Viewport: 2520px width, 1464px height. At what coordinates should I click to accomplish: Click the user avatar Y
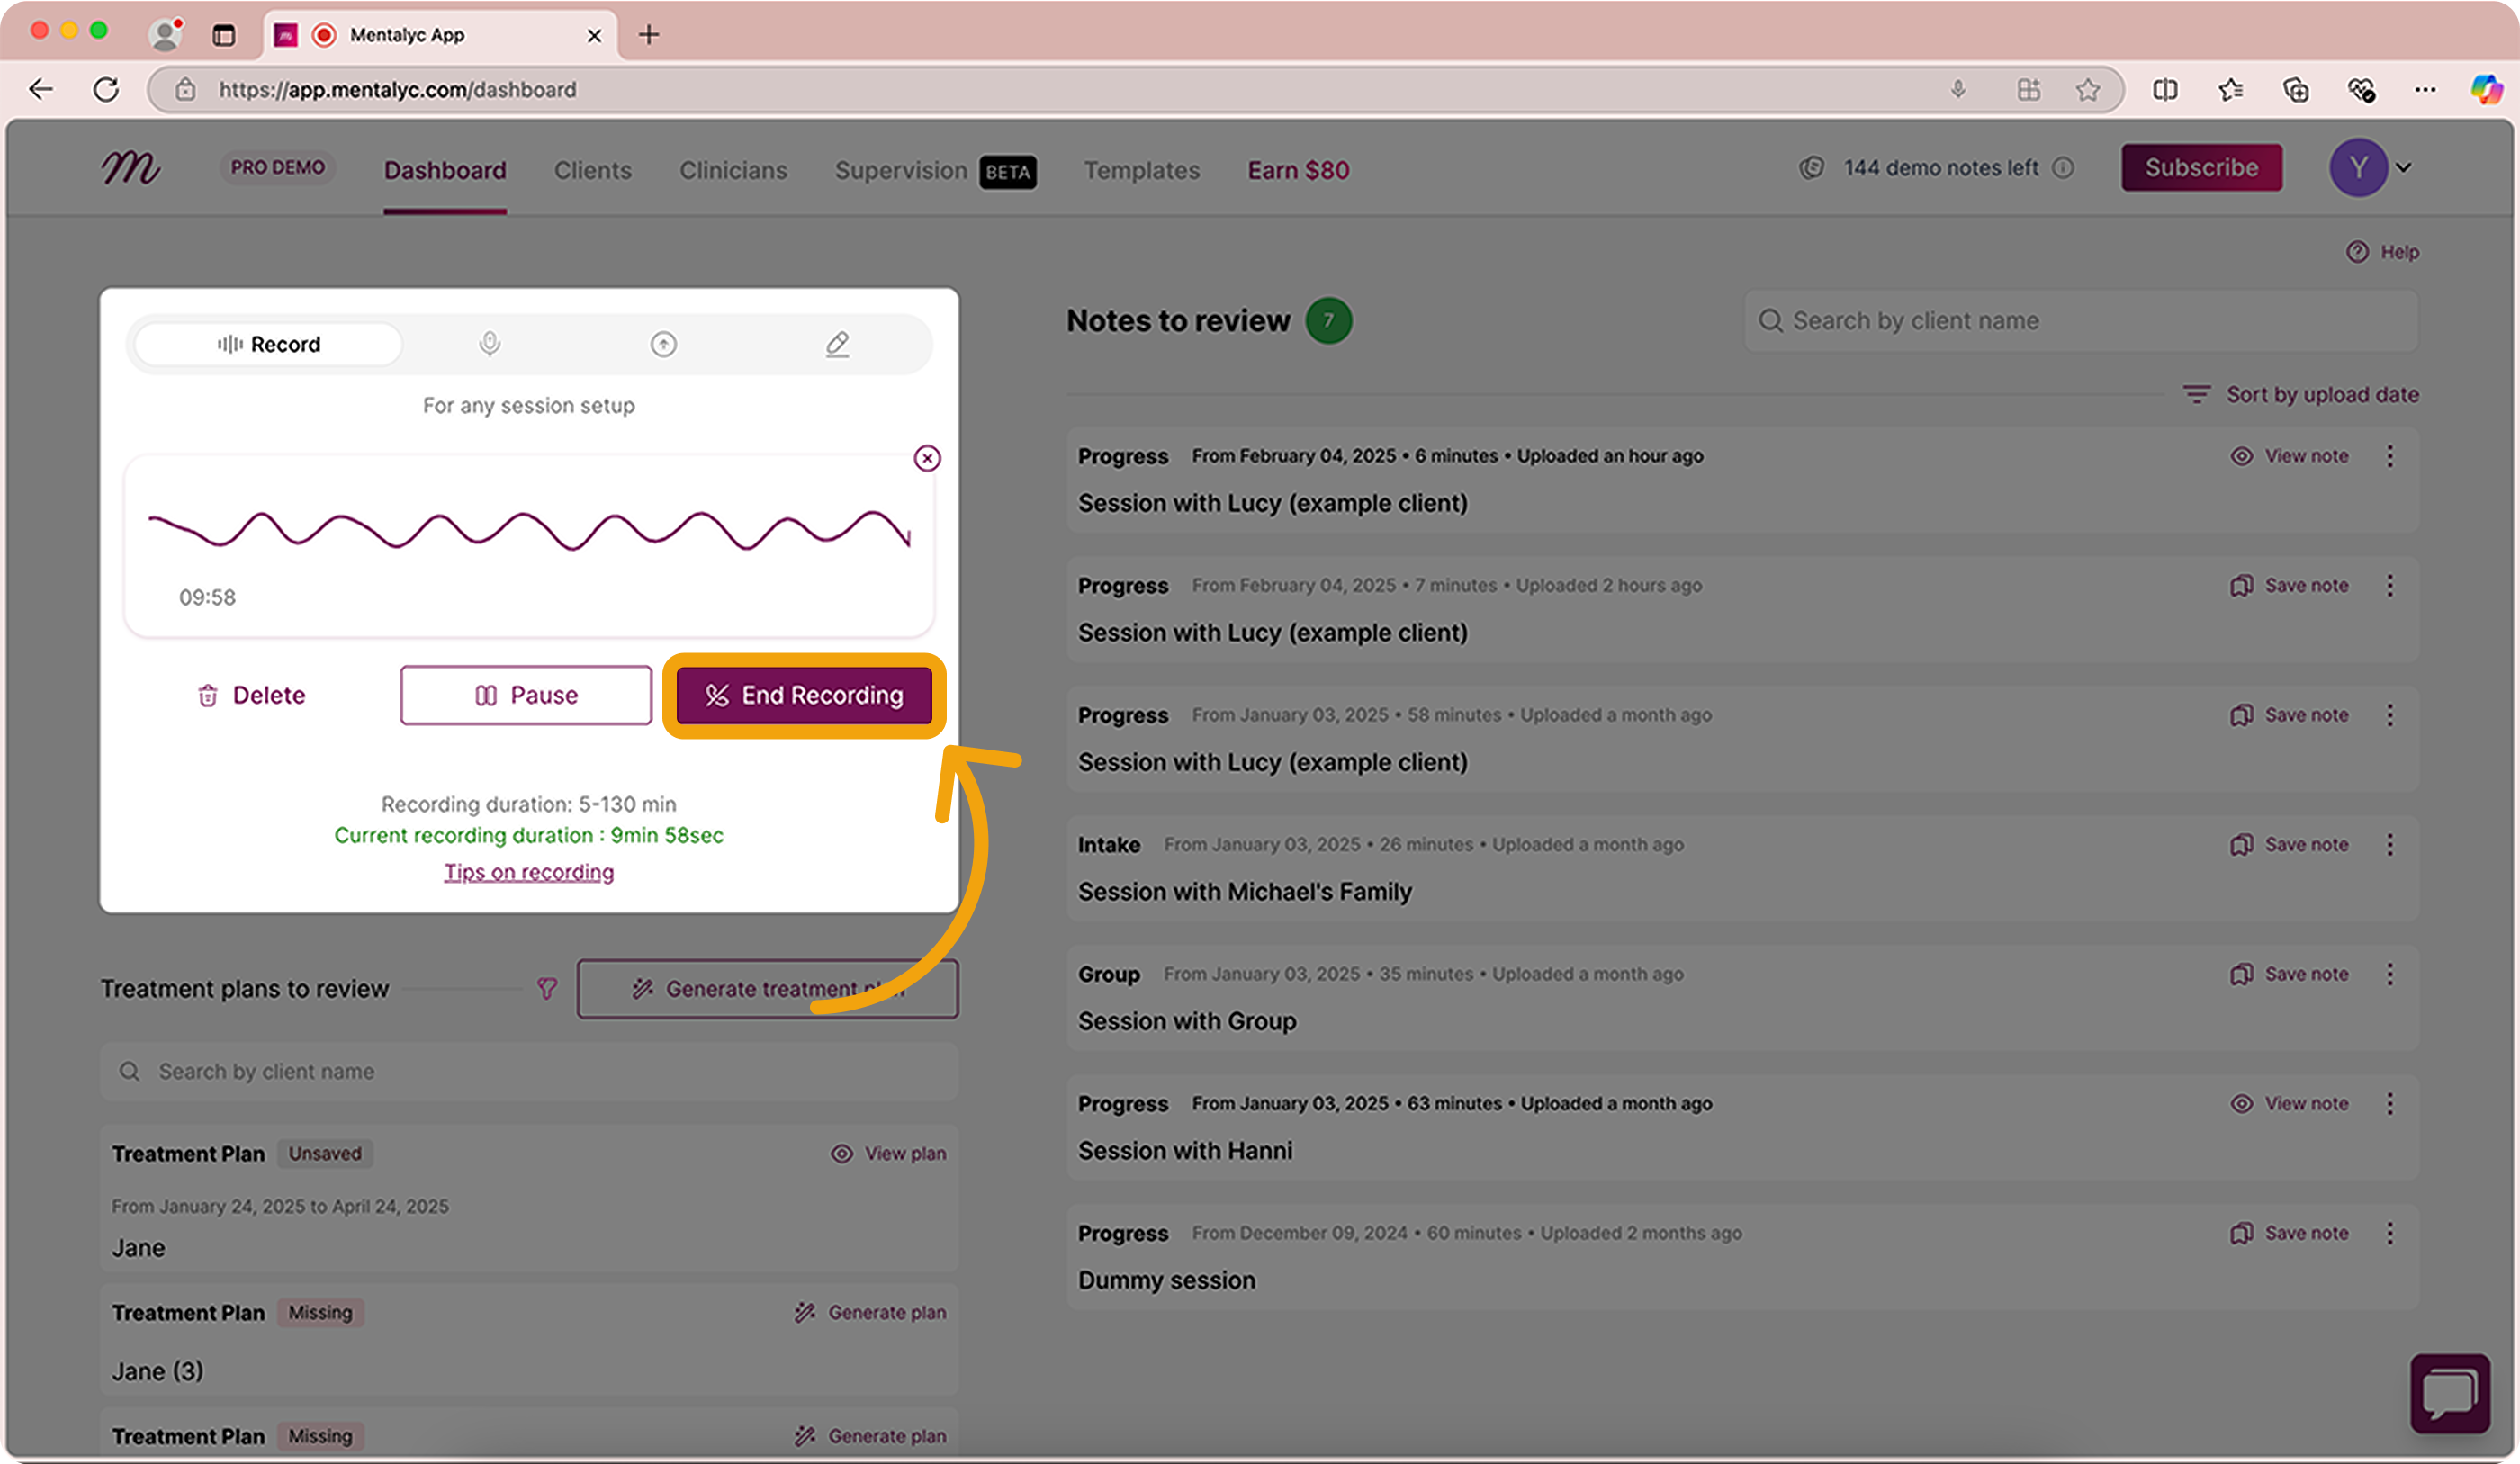coord(2358,168)
